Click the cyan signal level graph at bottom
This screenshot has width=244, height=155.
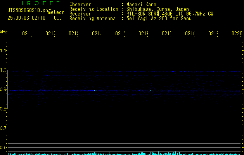125,153
